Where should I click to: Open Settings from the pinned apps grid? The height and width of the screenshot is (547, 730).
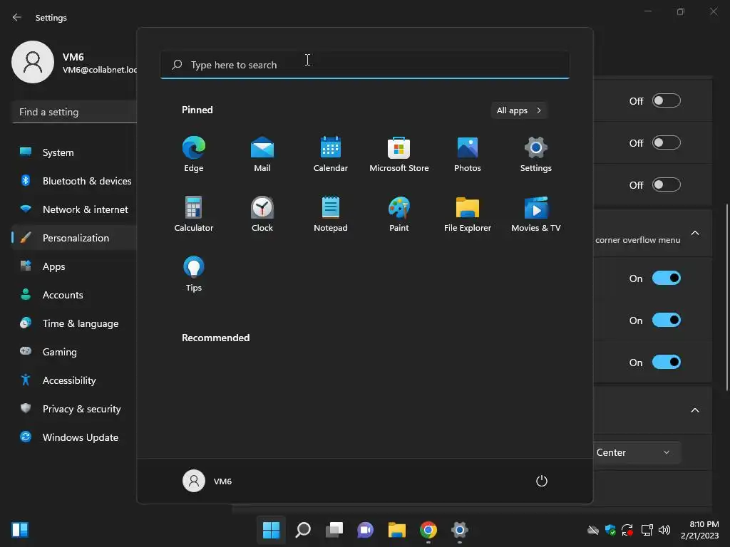(x=536, y=154)
